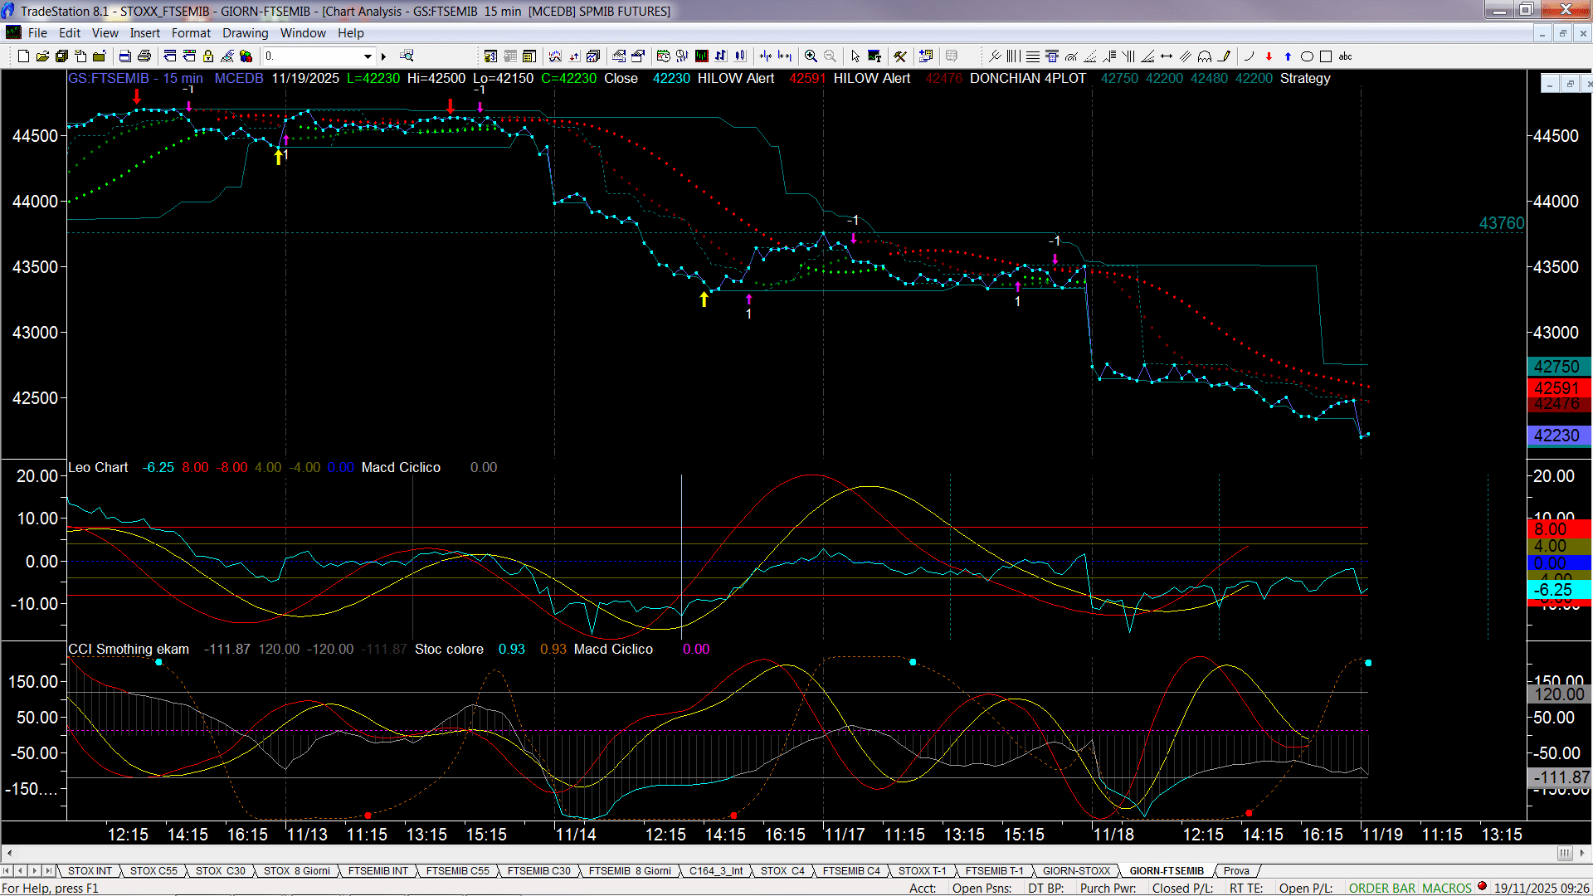
Task: Select the pointer arrow tool
Action: (855, 56)
